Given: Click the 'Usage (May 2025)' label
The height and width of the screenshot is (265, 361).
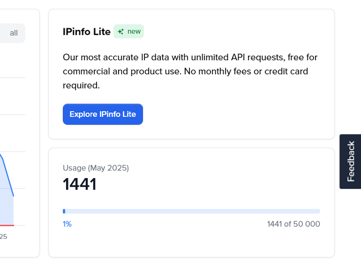Looking at the screenshot, I should 95,168.
